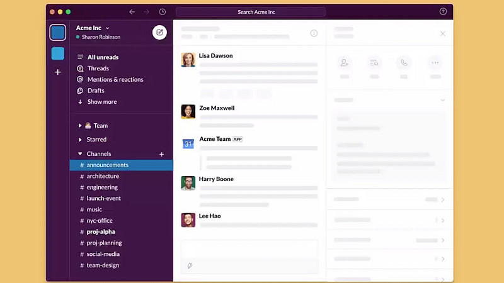Click Lisa Dawson's avatar
Image resolution: width=504 pixels, height=283 pixels.
tap(188, 60)
